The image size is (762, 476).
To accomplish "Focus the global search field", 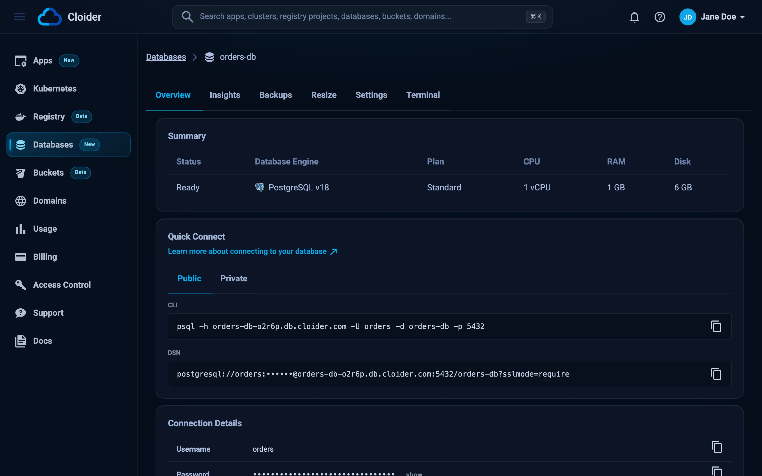I will [x=362, y=17].
